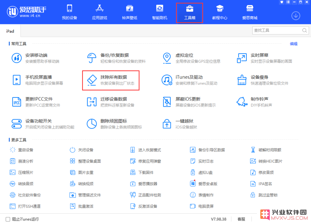
Task: Switch to 应用游戏 tab
Action: [99, 12]
